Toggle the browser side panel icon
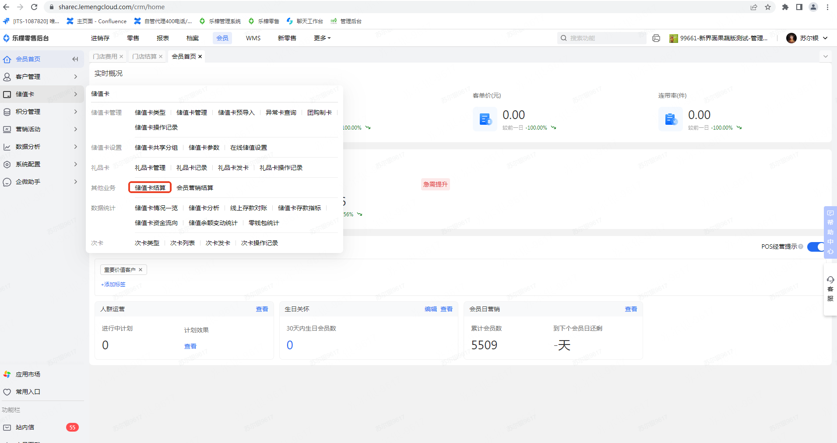837x443 pixels. tap(799, 7)
